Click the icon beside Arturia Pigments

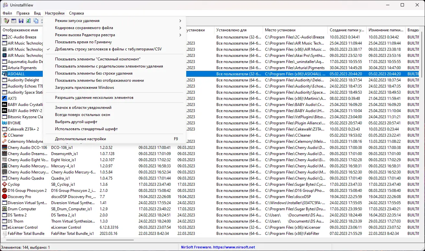click(x=5, y=68)
